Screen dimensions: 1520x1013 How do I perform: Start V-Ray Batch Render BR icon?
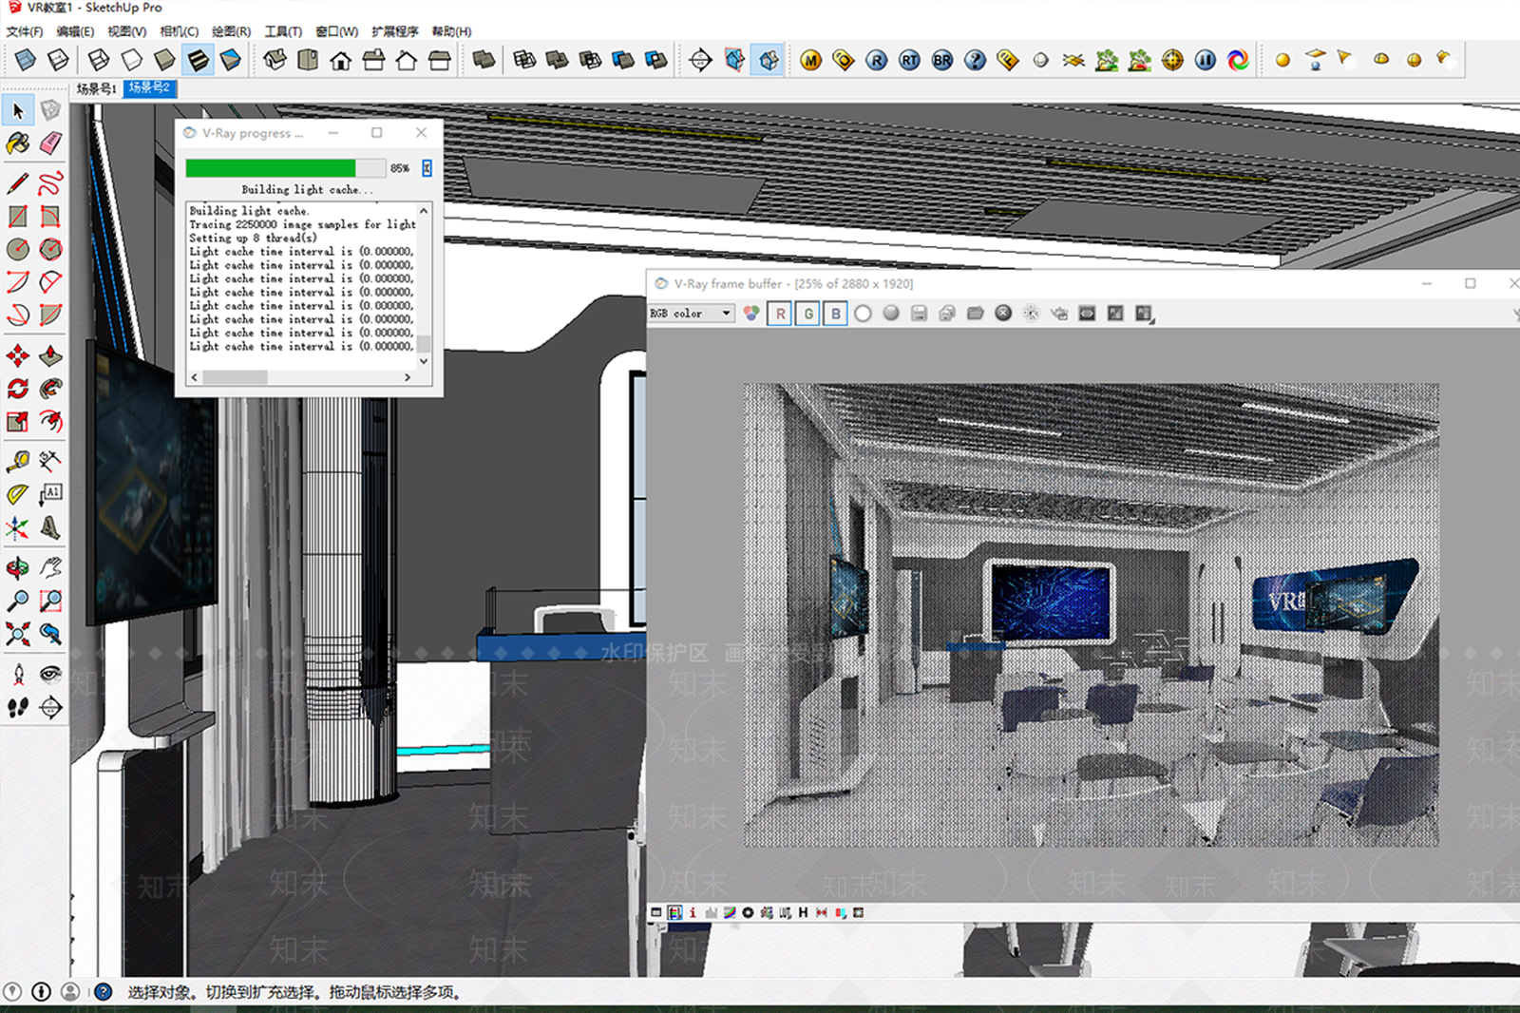point(941,61)
